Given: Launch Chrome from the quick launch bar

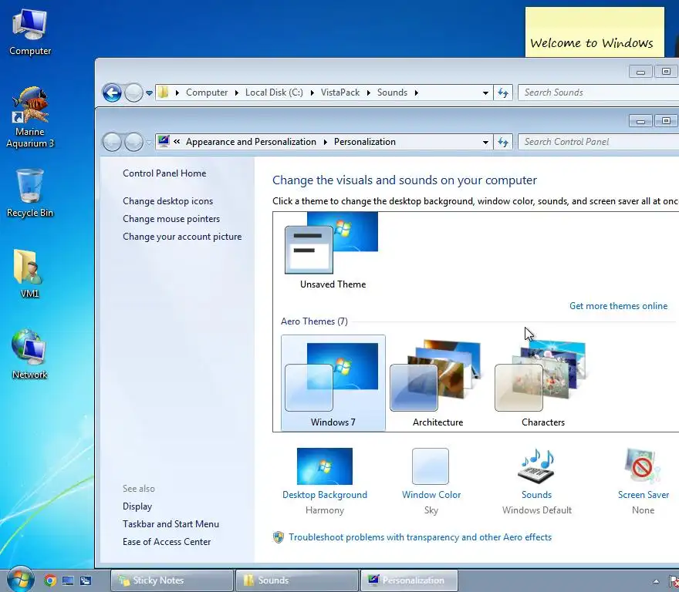Looking at the screenshot, I should 50,580.
